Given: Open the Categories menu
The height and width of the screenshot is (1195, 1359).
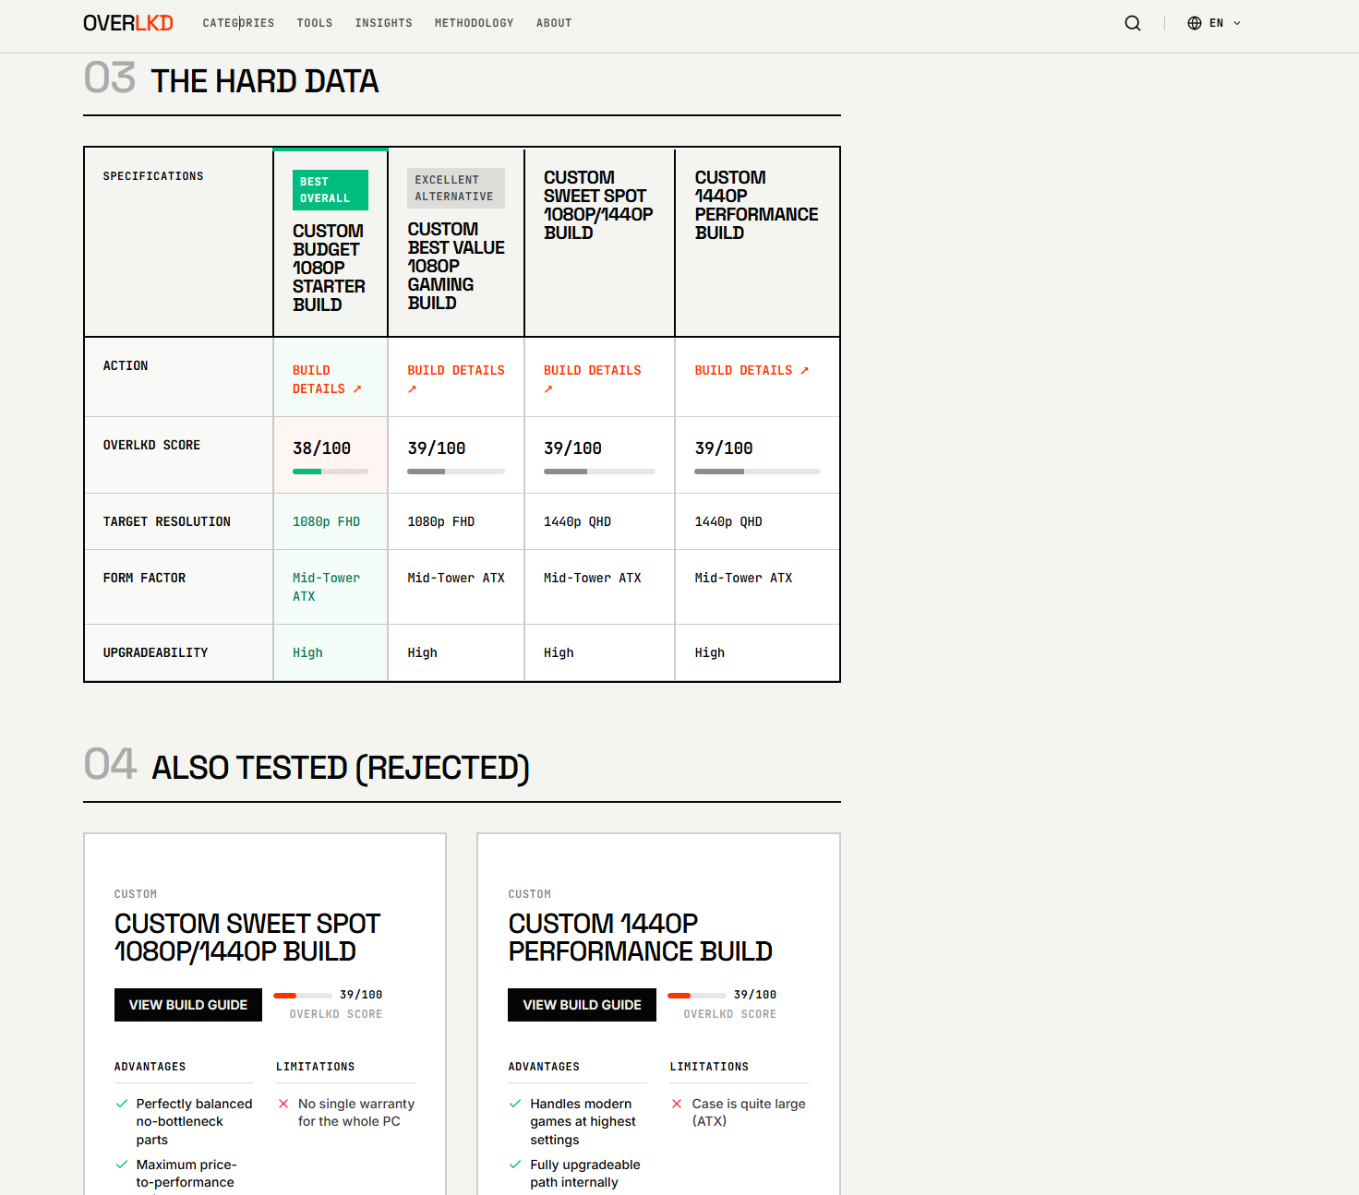Looking at the screenshot, I should 238,23.
